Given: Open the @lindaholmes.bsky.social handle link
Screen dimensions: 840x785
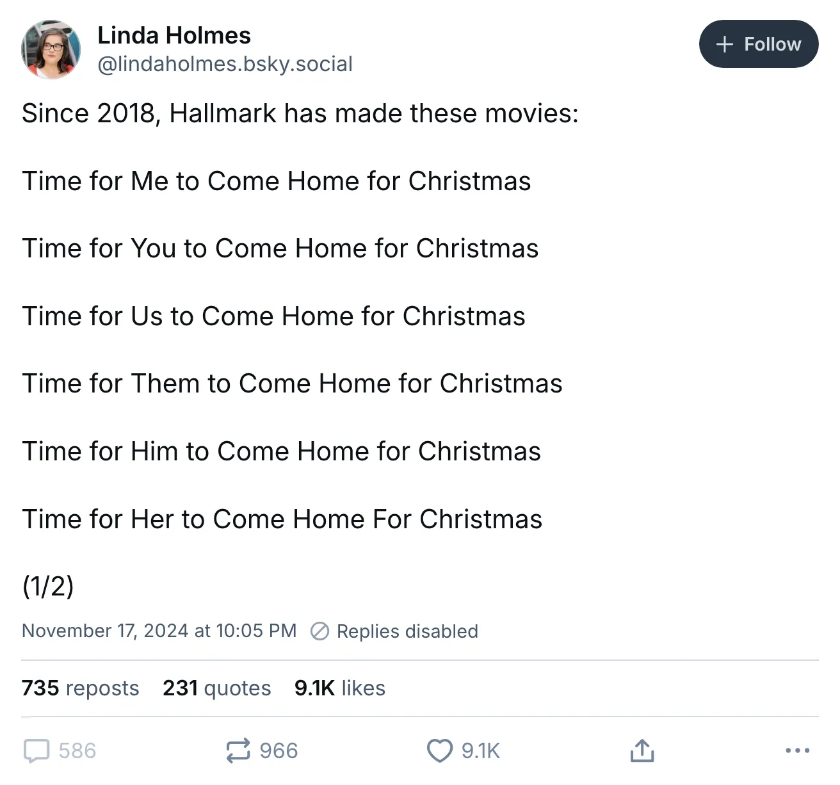Looking at the screenshot, I should (225, 64).
